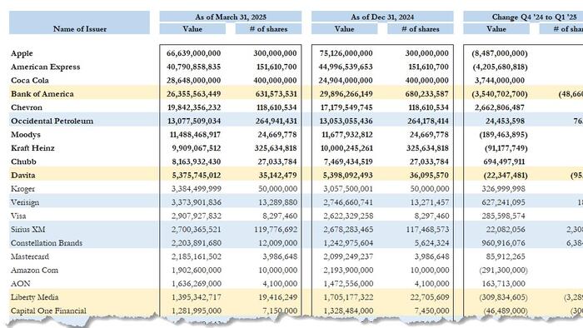583x328 pixels.
Task: Select Coca Cola value change 3,744,000,000
Action: tap(500, 81)
